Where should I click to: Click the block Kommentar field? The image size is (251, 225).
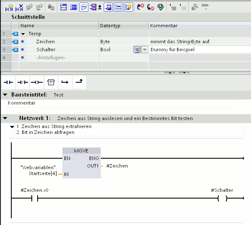coord(121,103)
